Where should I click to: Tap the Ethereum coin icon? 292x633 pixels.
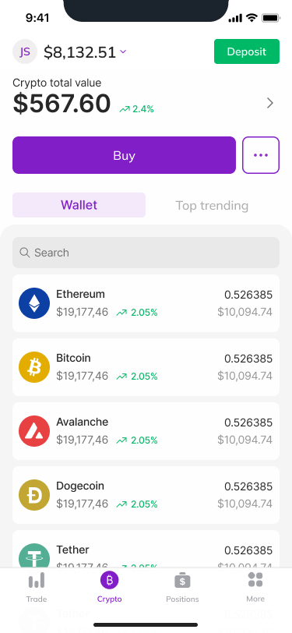tap(34, 303)
